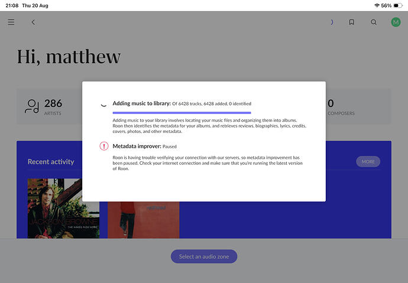Click the Metadata improver heading
The image size is (408, 283).
pyautogui.click(x=137, y=147)
